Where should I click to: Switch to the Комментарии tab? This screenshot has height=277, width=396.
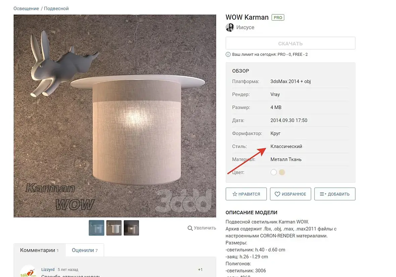point(39,250)
